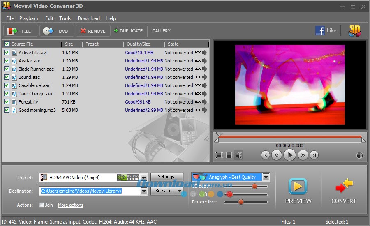Click the abc arrow icon for Forest.flv
This screenshot has width=370, height=226.
tap(201, 102)
